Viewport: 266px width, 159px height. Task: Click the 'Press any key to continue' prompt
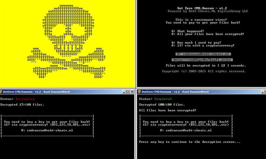pos(190,142)
